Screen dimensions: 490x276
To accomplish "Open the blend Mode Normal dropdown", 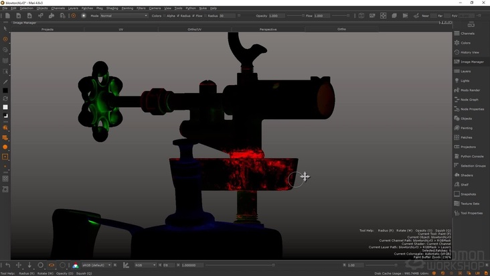I will 124,15.
